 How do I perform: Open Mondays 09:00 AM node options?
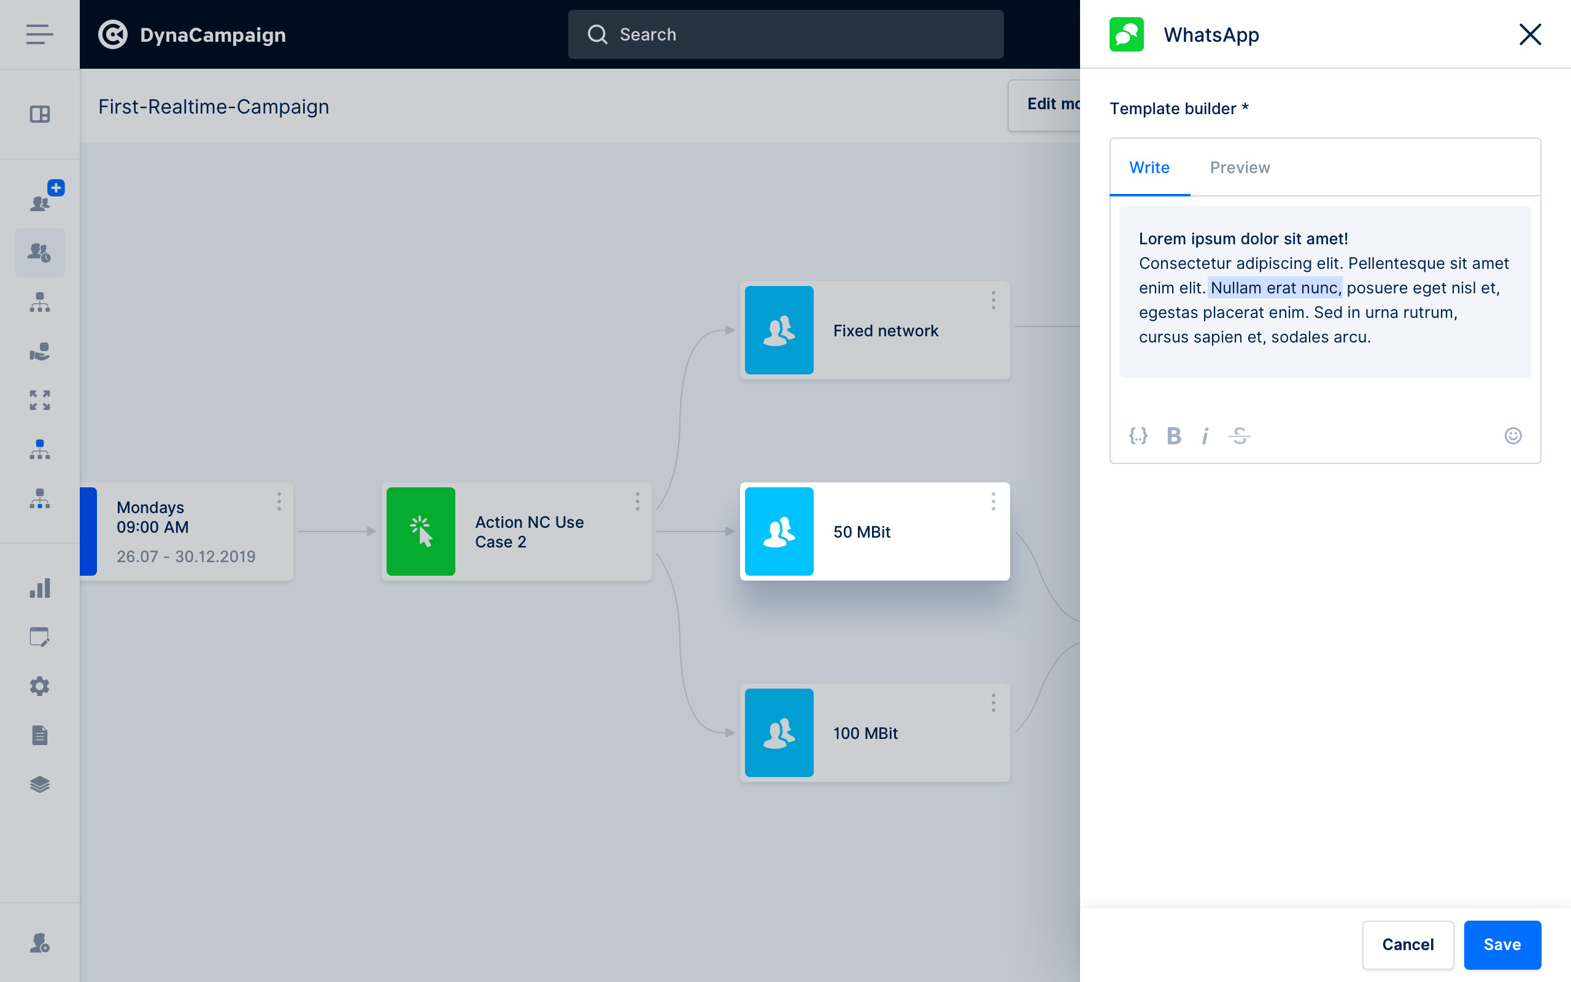[x=279, y=501]
